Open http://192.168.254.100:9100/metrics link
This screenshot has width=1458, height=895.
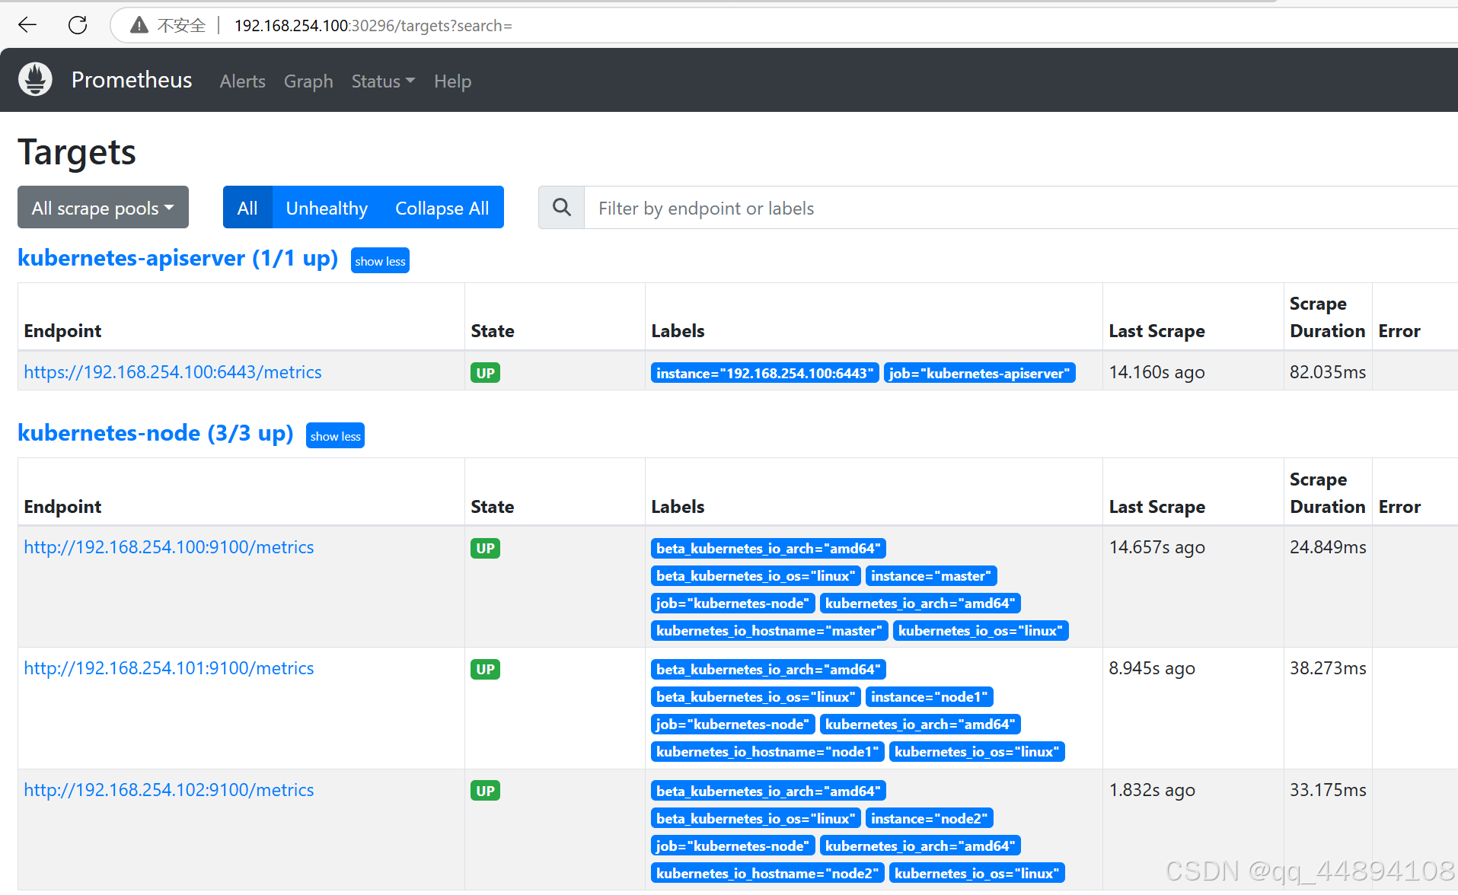click(x=169, y=546)
